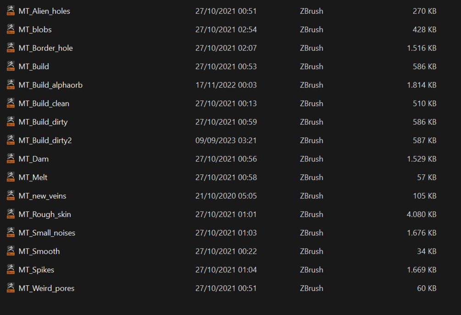Screen dimensions: 461x315
Task: Click the ZBrush icon beside MT_Melt
Action: pyautogui.click(x=11, y=177)
